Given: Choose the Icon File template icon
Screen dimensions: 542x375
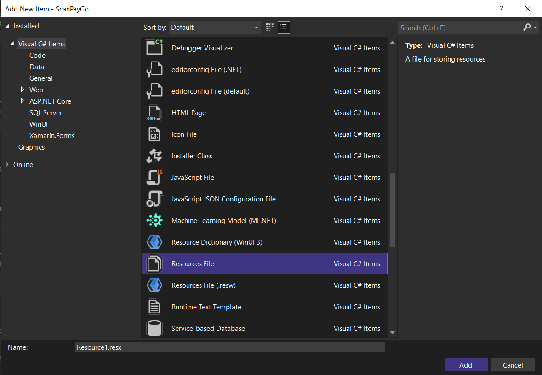Looking at the screenshot, I should 154,134.
